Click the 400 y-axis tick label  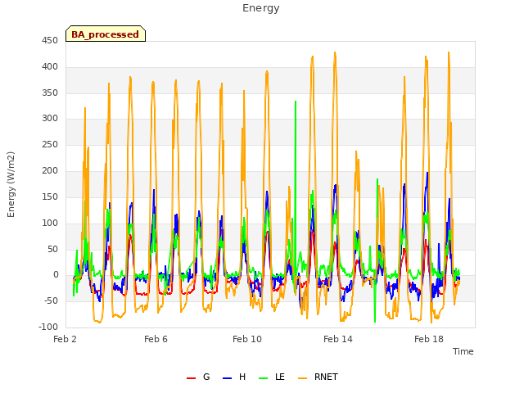coord(50,67)
